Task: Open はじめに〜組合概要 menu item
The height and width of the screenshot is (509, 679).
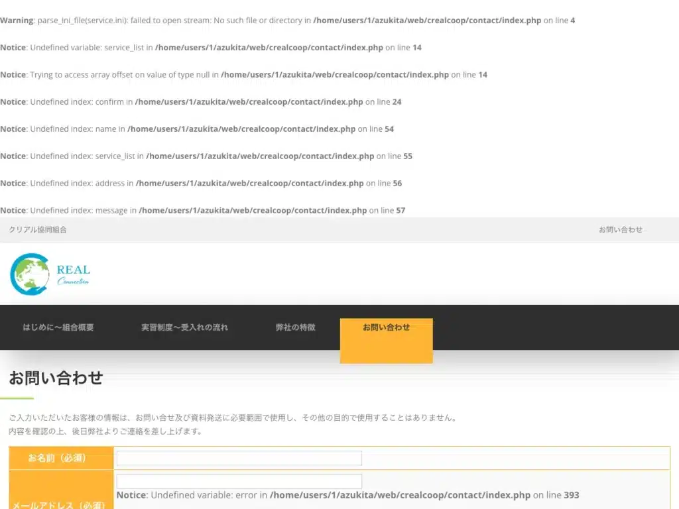Action: (x=58, y=327)
